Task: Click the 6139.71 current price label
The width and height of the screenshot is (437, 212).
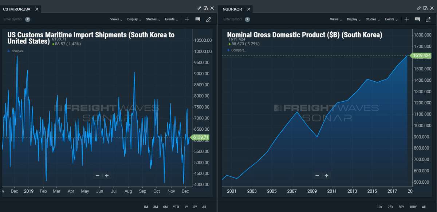Action: point(200,137)
